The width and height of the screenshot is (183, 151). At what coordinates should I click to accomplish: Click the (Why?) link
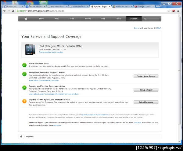coord(159,28)
